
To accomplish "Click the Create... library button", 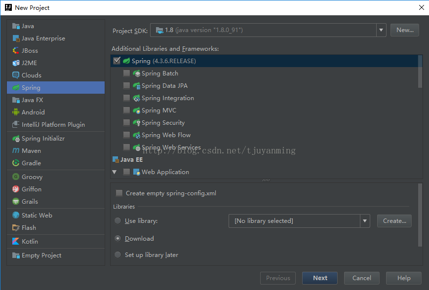I will coord(394,221).
